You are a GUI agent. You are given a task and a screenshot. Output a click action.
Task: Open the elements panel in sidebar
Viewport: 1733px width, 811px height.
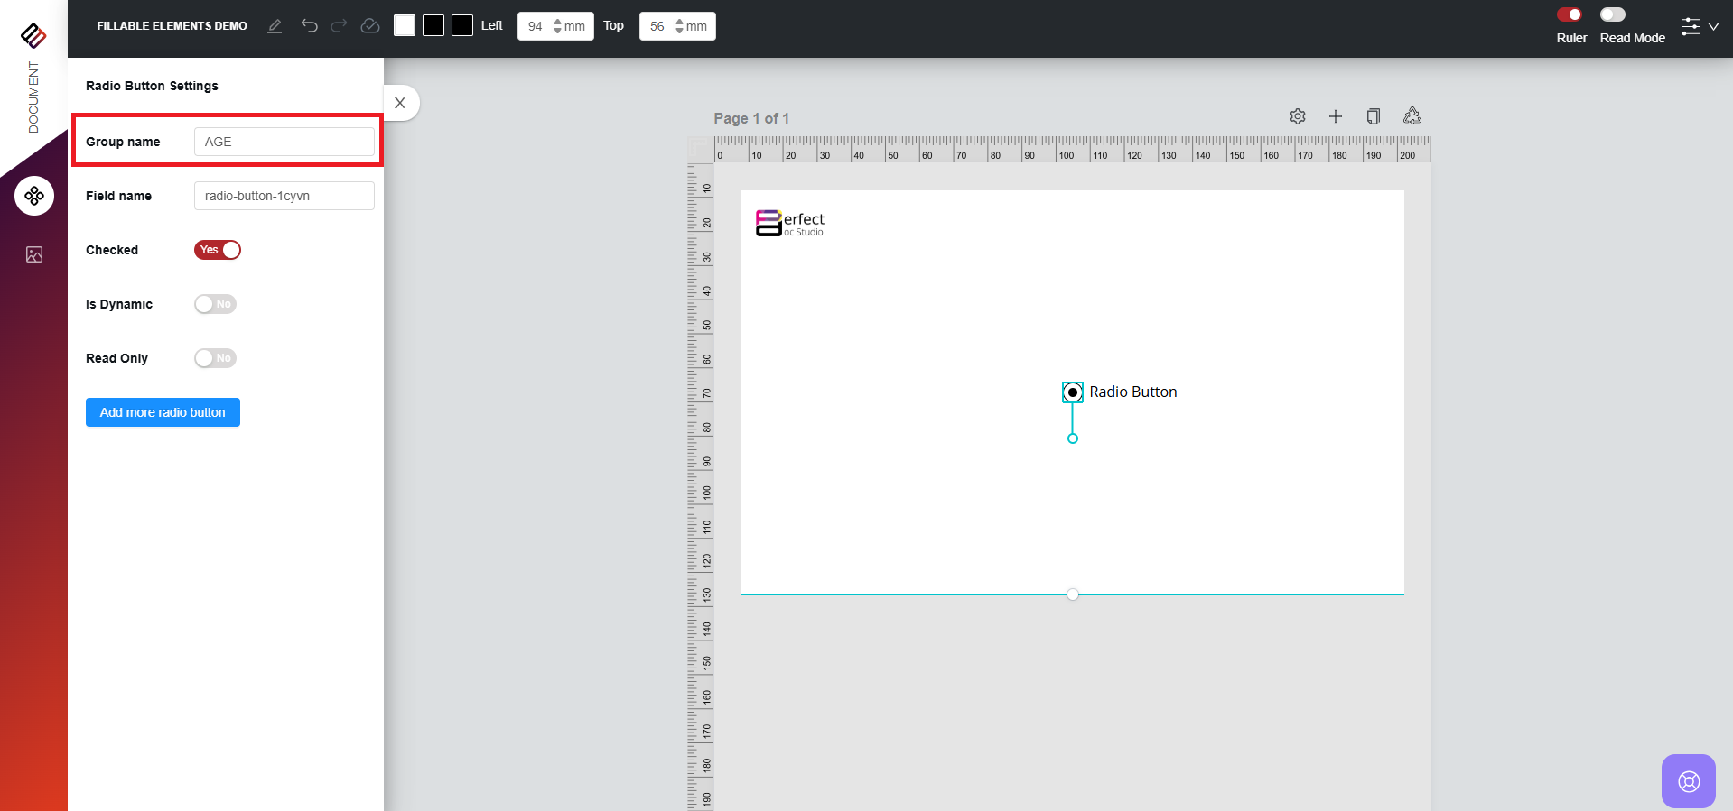pyautogui.click(x=34, y=196)
